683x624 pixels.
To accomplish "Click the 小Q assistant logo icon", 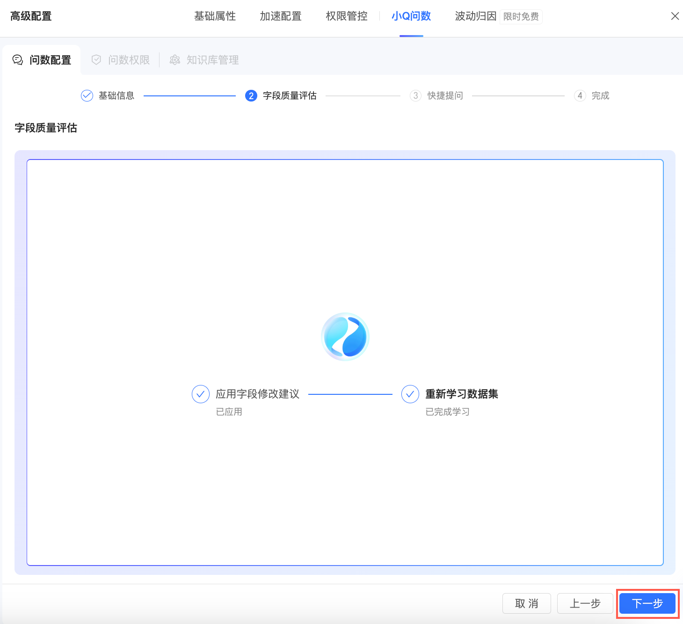I will 345,337.
